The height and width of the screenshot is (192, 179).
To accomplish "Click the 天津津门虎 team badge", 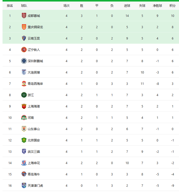I will [24, 185].
